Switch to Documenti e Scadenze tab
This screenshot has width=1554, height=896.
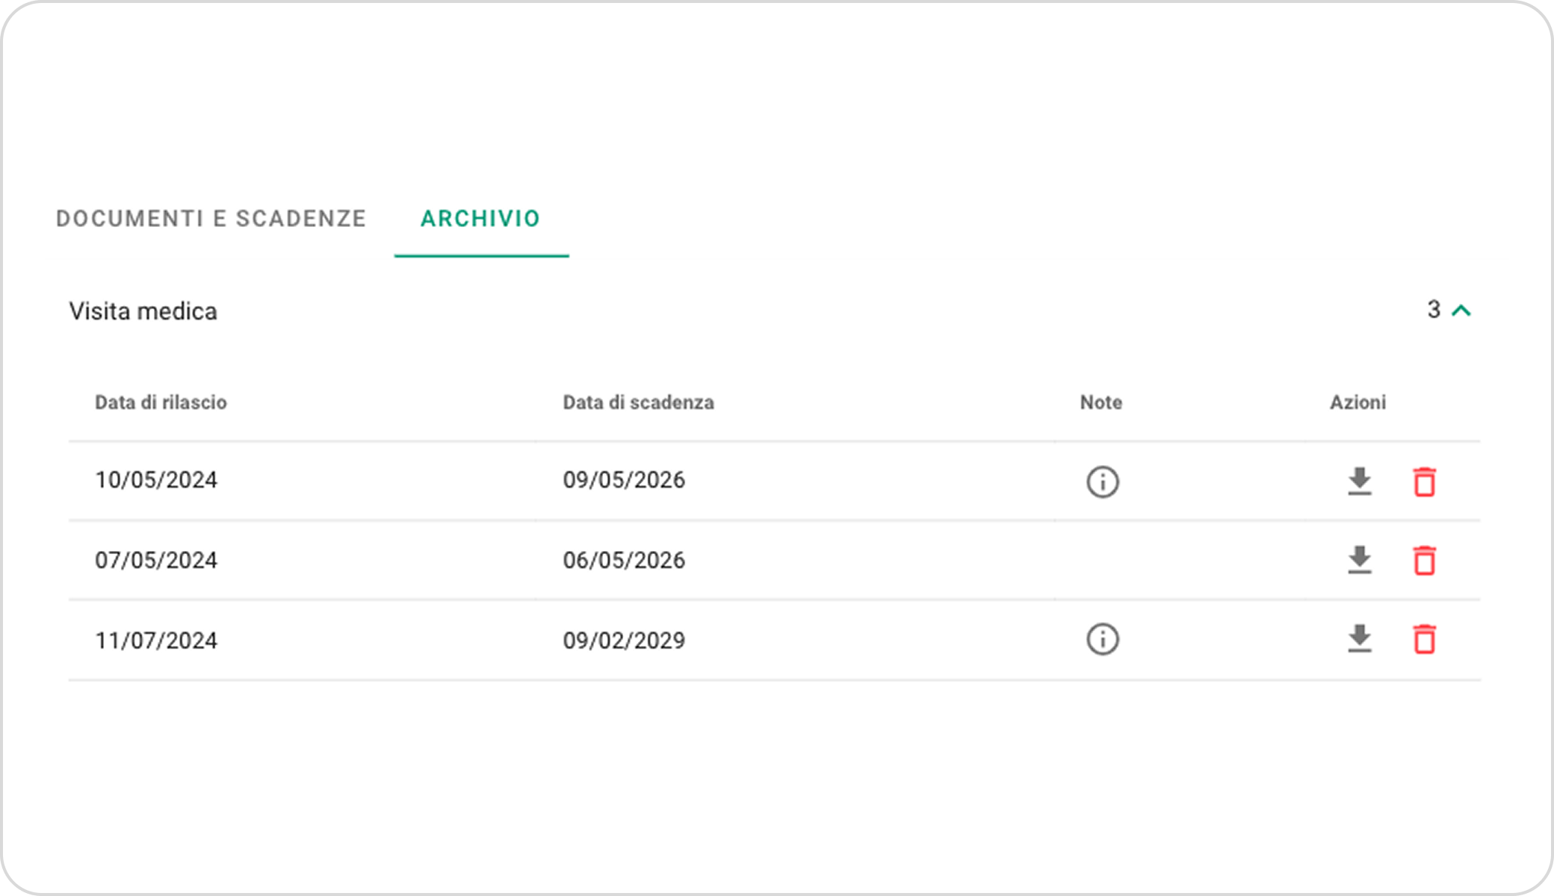coord(211,219)
